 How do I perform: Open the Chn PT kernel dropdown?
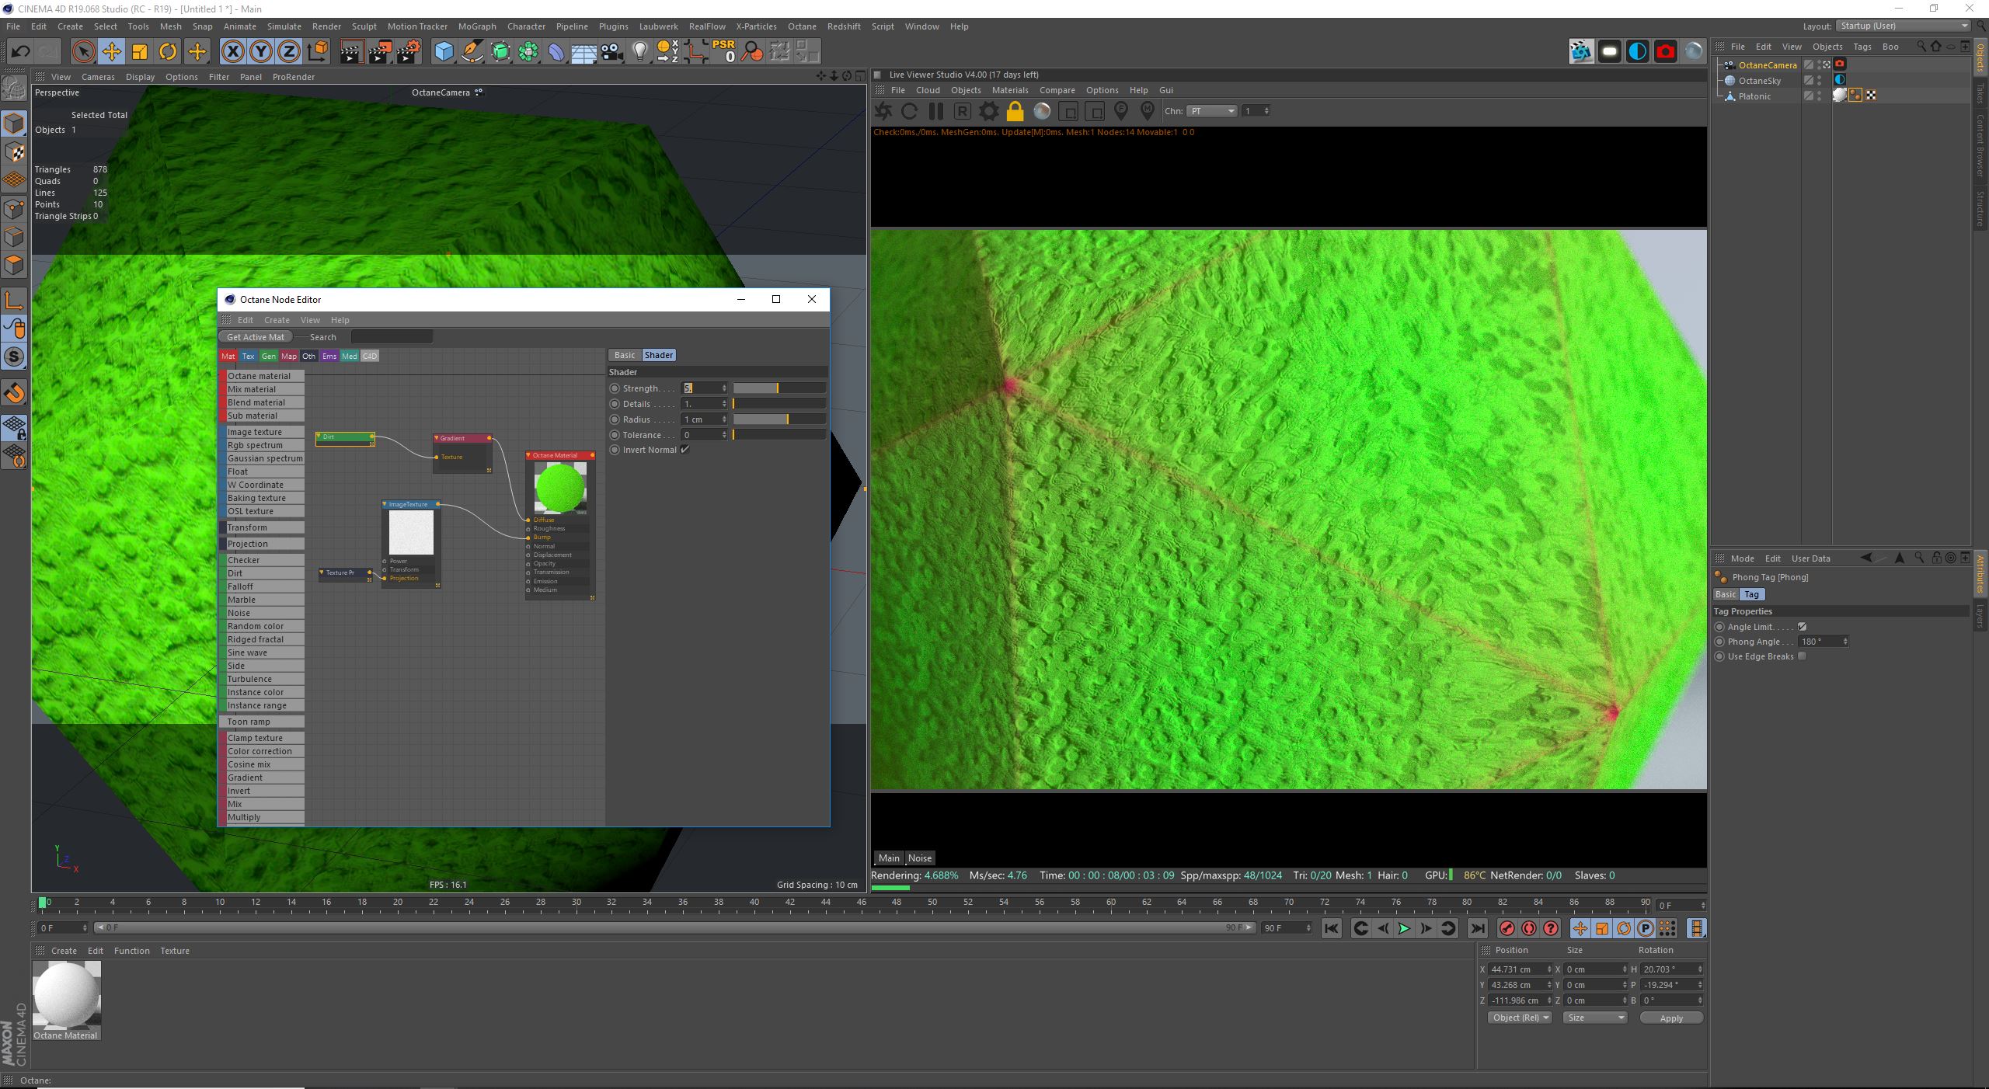[1211, 111]
